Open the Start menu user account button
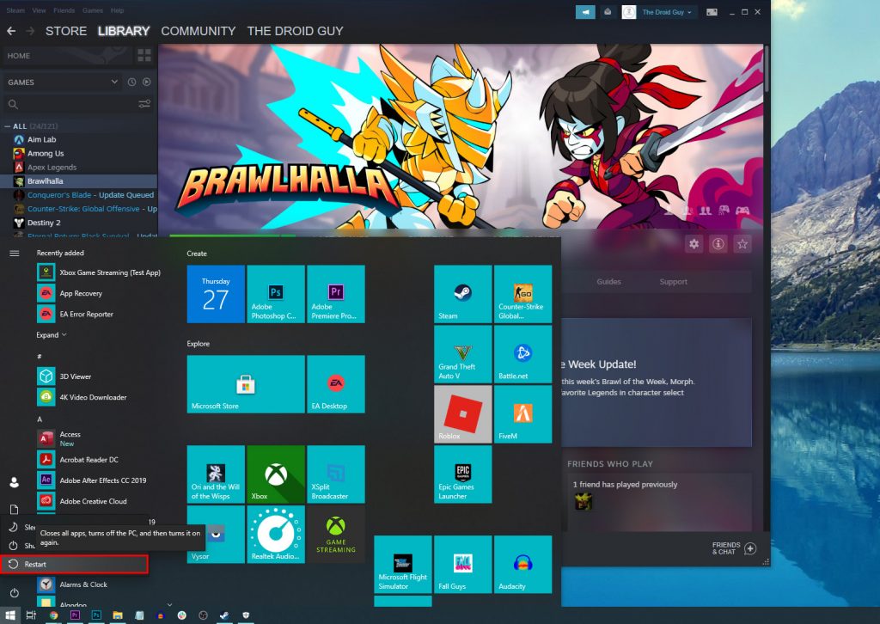 click(x=14, y=482)
